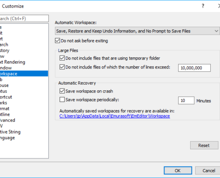Click the Minutes interval input field
The image size is (220, 178).
click(186, 101)
